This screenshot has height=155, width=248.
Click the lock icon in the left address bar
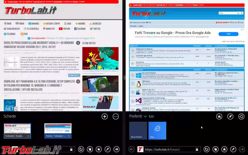71,149
